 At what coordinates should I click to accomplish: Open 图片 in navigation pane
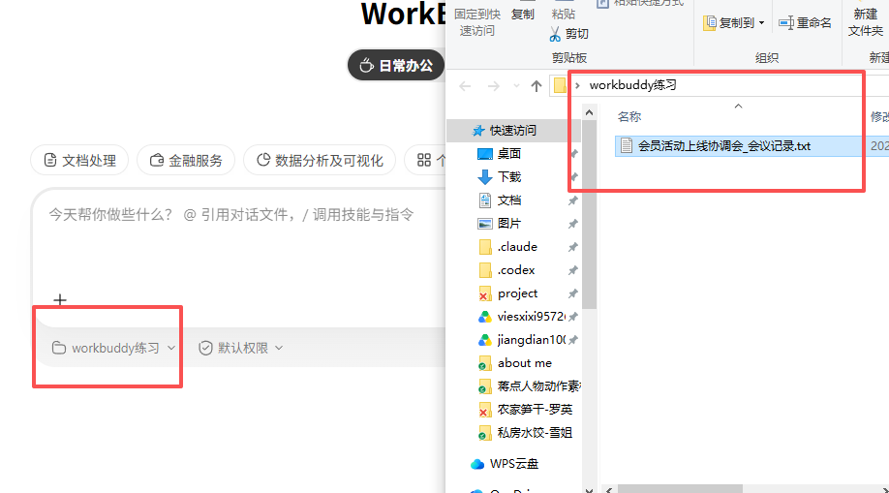509,224
